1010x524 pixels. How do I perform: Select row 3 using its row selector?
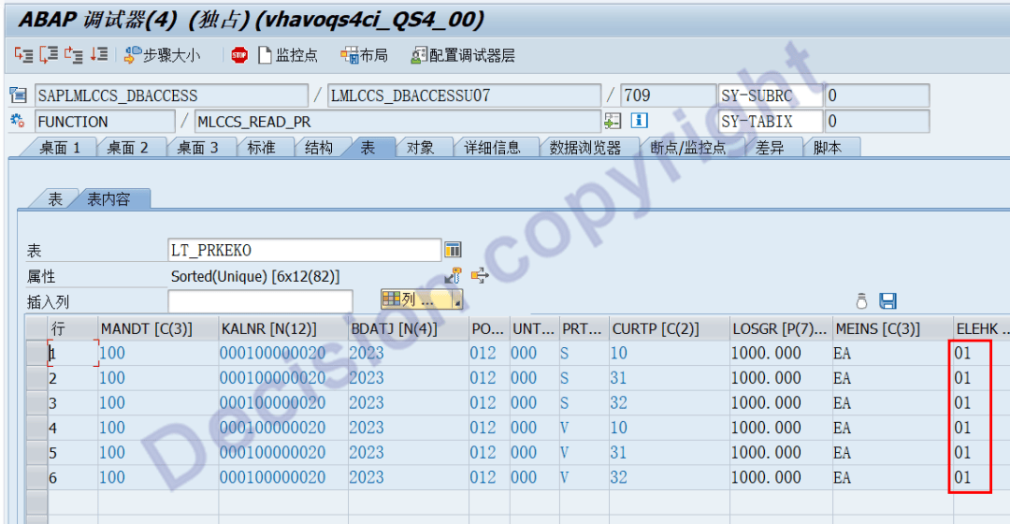pos(36,403)
